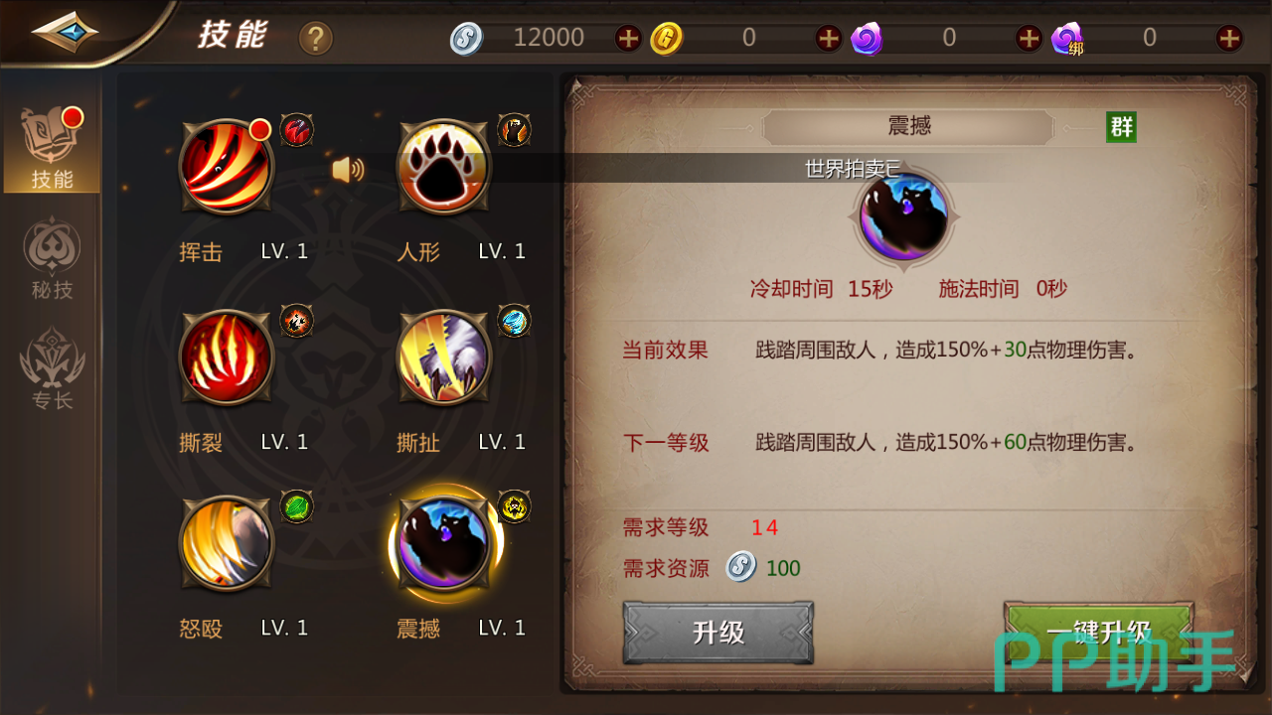The image size is (1272, 715).
Task: Select the 怒殴 skill icon
Action: click(226, 544)
